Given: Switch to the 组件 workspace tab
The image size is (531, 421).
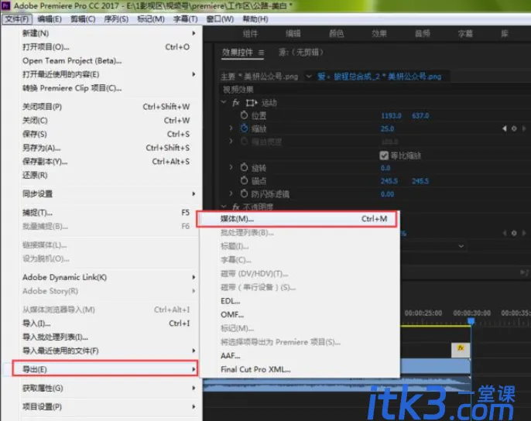Looking at the screenshot, I should [250, 33].
